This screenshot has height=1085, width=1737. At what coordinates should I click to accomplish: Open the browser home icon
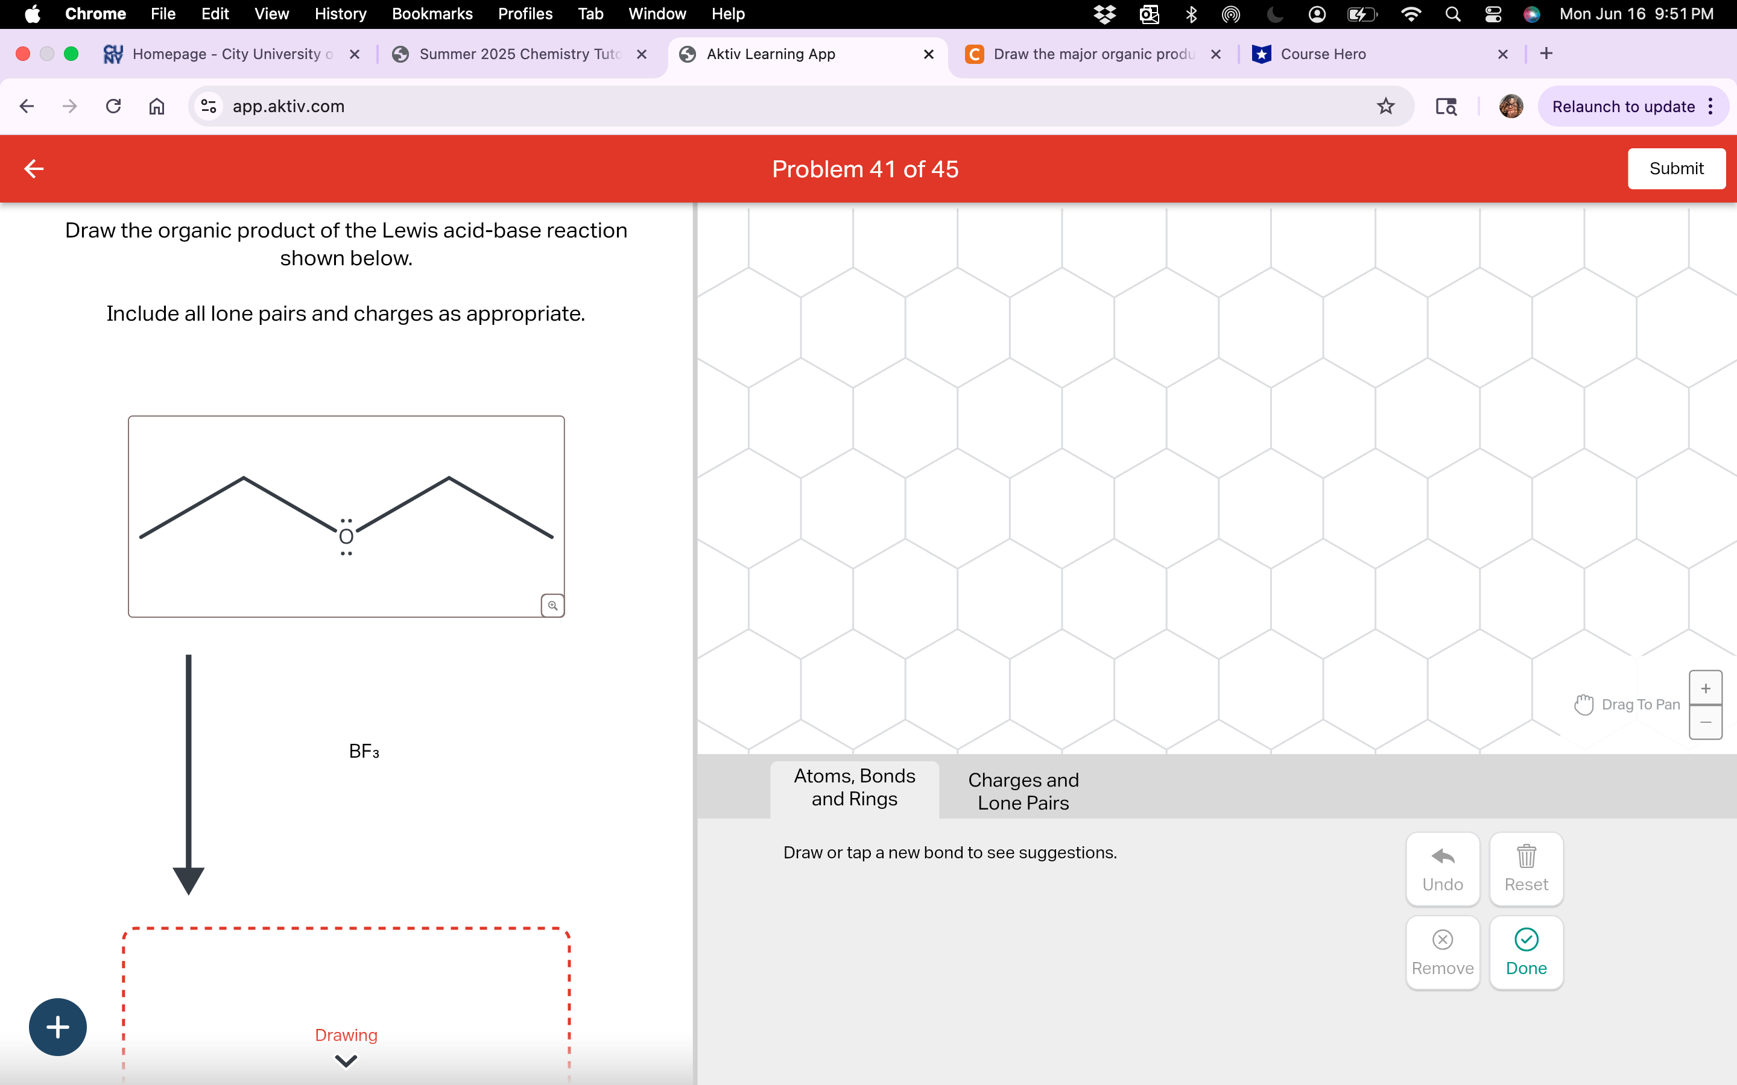(x=156, y=105)
